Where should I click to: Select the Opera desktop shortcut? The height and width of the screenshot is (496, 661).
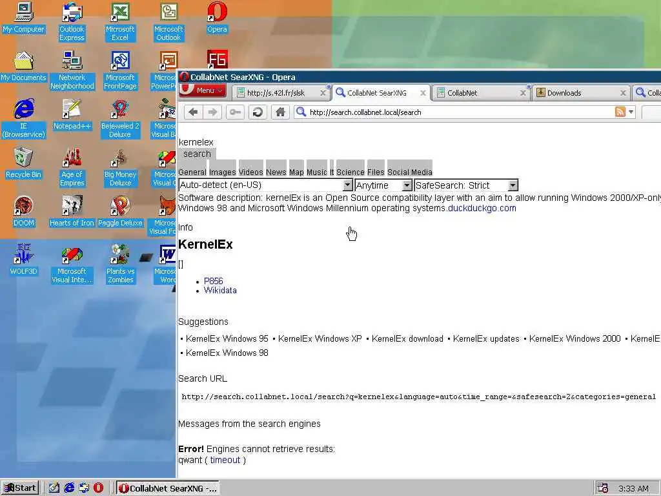click(217, 18)
